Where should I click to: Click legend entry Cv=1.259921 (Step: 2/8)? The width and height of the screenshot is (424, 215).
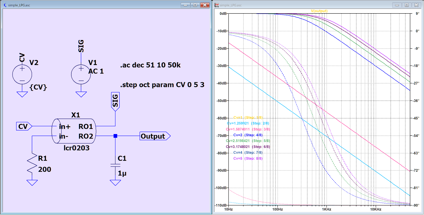coord(248,123)
